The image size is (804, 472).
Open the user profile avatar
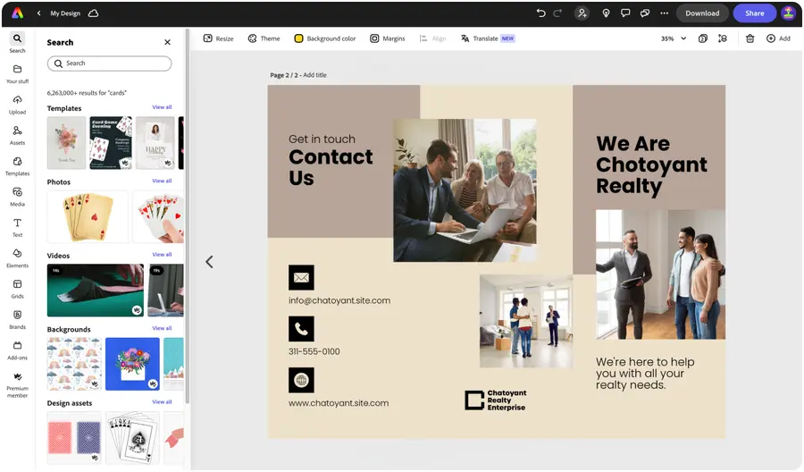(788, 13)
